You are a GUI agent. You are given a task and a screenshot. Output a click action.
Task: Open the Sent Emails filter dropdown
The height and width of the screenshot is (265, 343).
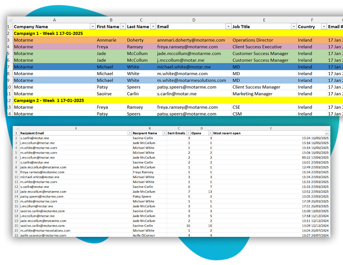[188, 133]
